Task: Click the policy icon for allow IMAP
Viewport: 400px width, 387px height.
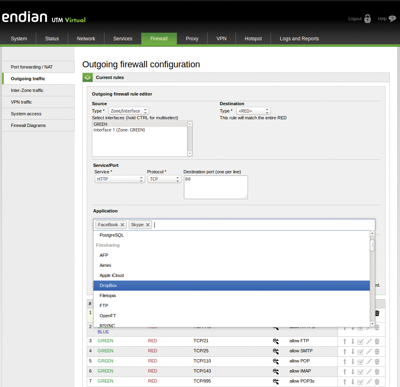Action: click(x=276, y=371)
